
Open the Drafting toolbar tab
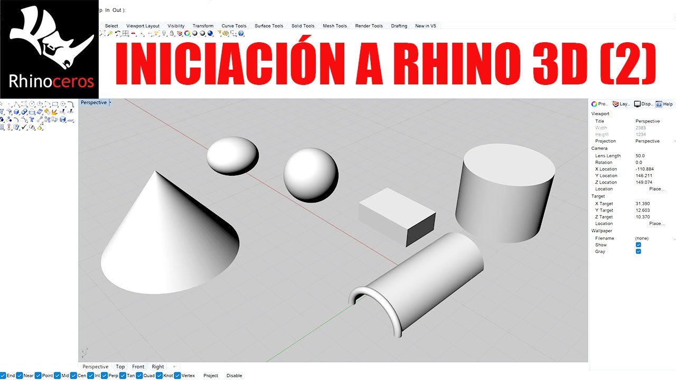point(399,26)
